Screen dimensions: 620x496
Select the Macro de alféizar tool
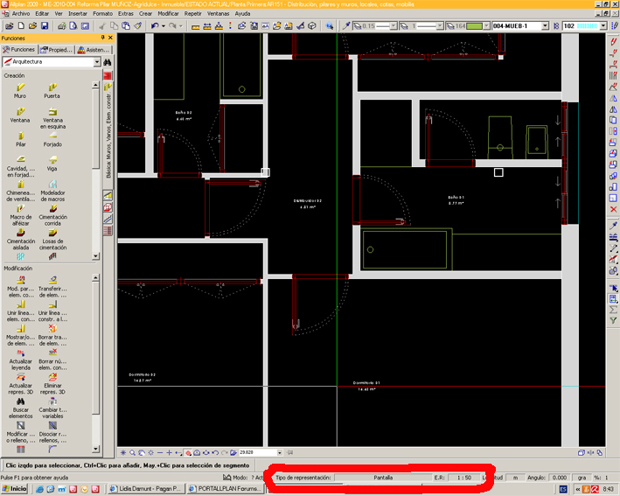point(21,215)
